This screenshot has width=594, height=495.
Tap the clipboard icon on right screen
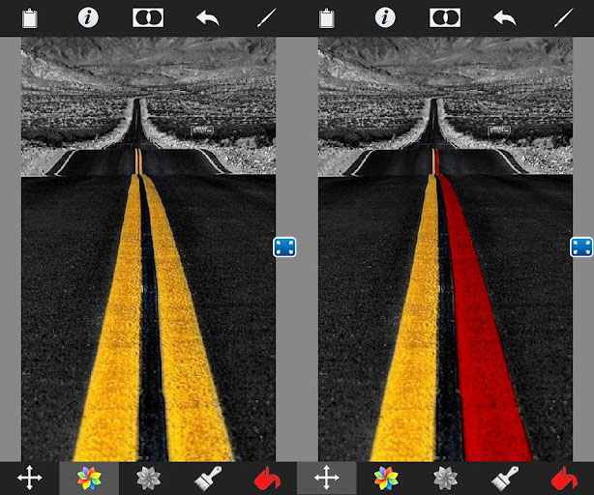pyautogui.click(x=327, y=18)
